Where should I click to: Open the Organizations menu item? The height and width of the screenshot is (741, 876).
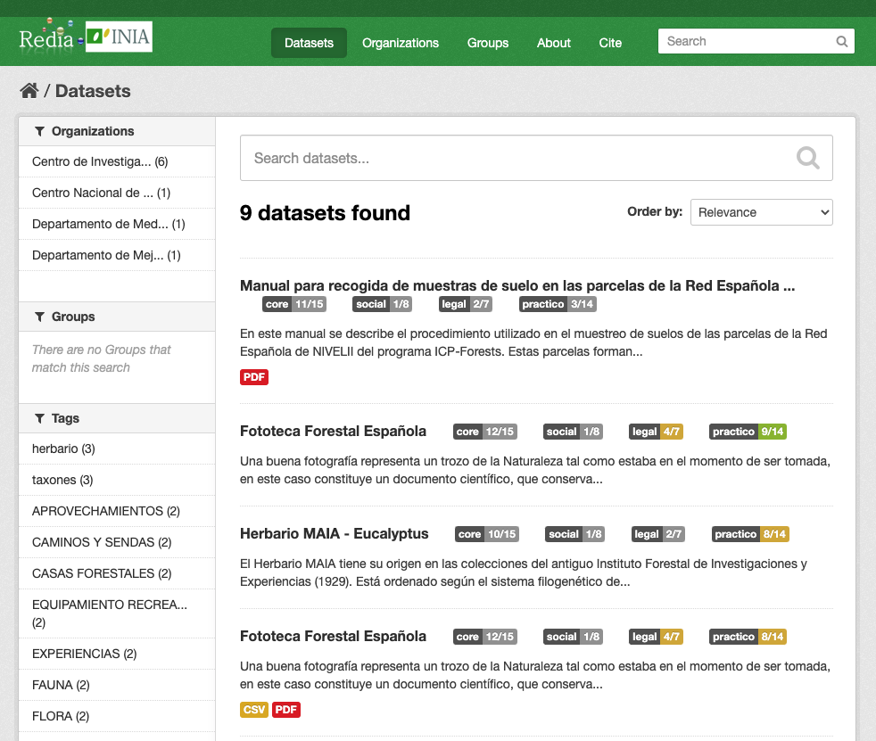[401, 43]
